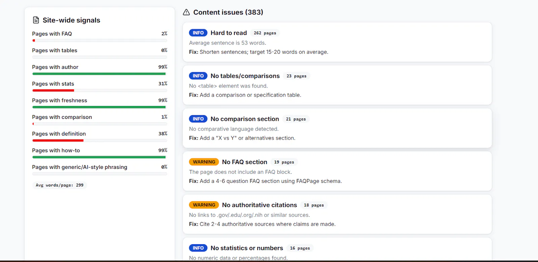Click the 19 pages count chip
The image size is (538, 262).
point(284,162)
